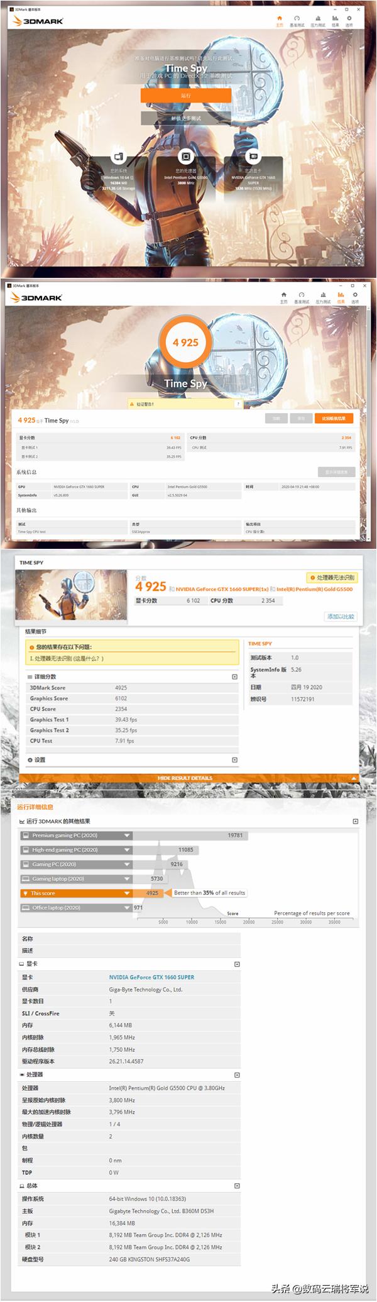Click the 您的显卡 graphics card icon
Screen dimensions: 377x1302
tap(253, 157)
